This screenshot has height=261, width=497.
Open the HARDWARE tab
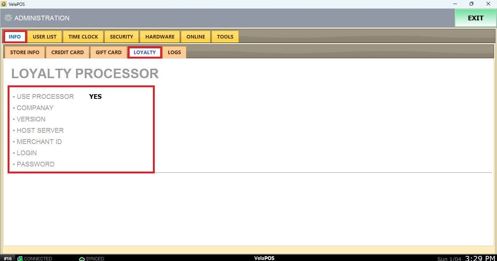coord(160,37)
